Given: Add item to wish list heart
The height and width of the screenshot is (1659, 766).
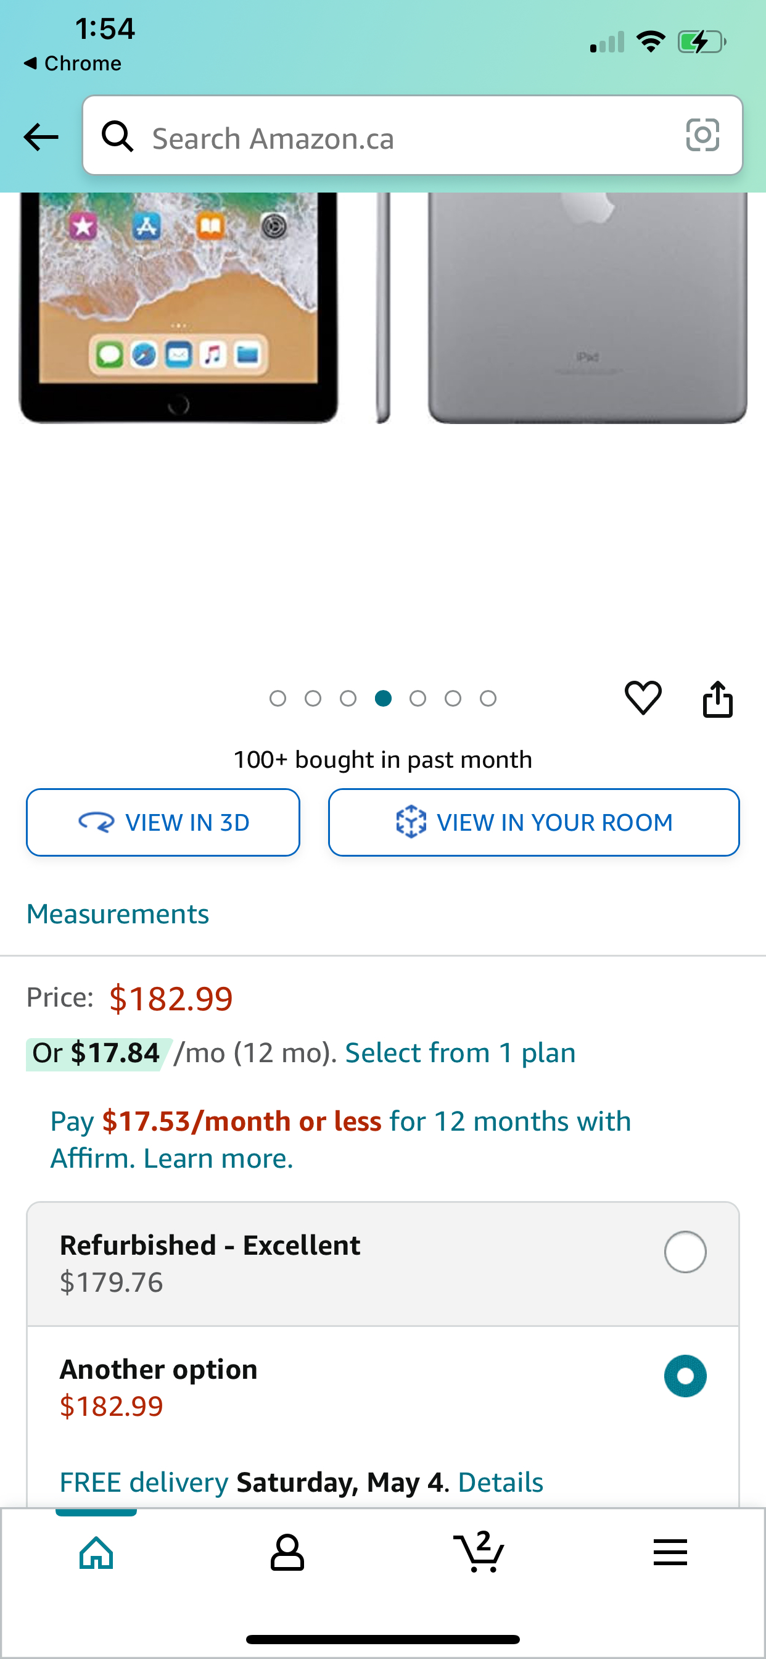Looking at the screenshot, I should tap(643, 697).
